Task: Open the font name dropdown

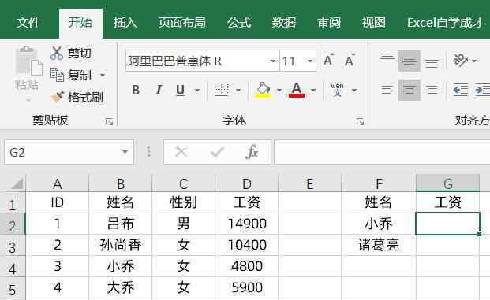Action: tap(273, 61)
